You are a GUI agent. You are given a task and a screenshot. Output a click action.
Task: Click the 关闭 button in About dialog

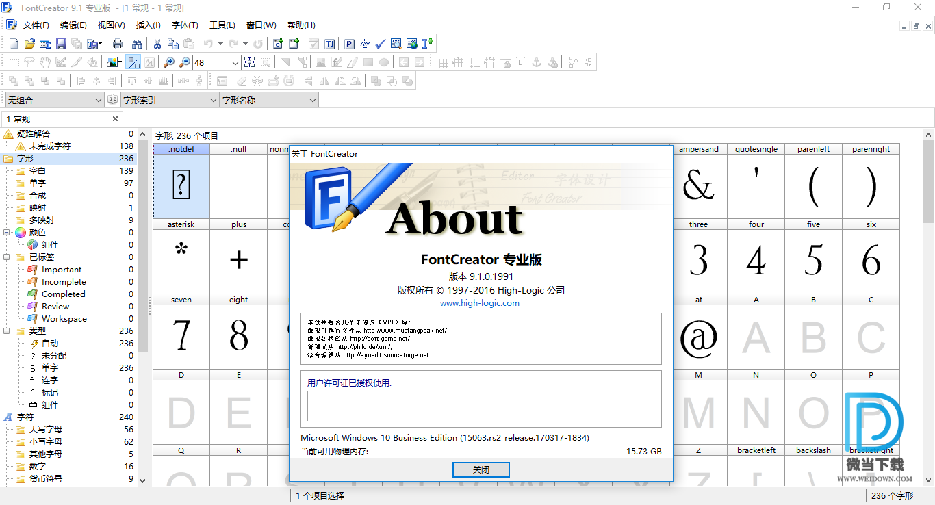coord(481,470)
